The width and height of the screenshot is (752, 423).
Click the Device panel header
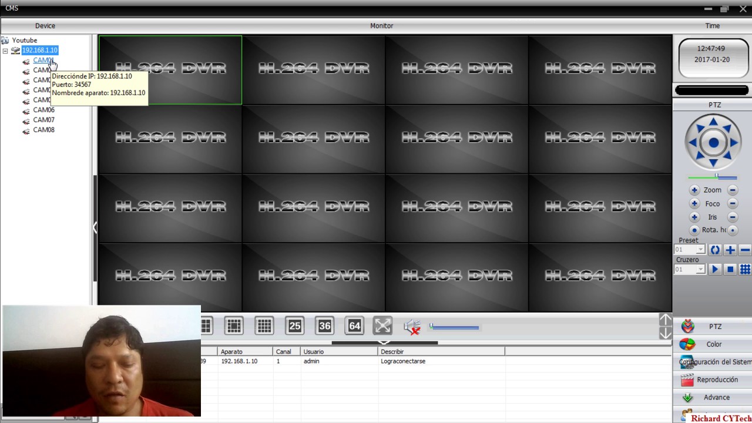click(x=45, y=26)
